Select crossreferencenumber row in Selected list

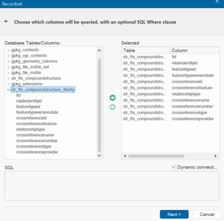[x=170, y=106]
